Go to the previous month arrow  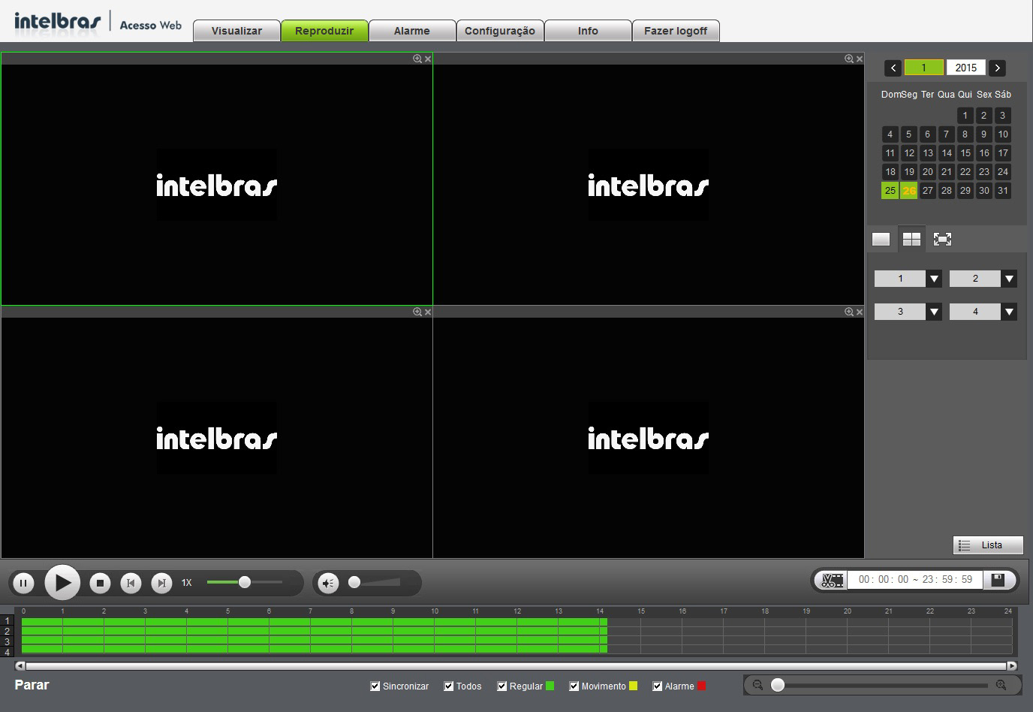click(x=893, y=68)
